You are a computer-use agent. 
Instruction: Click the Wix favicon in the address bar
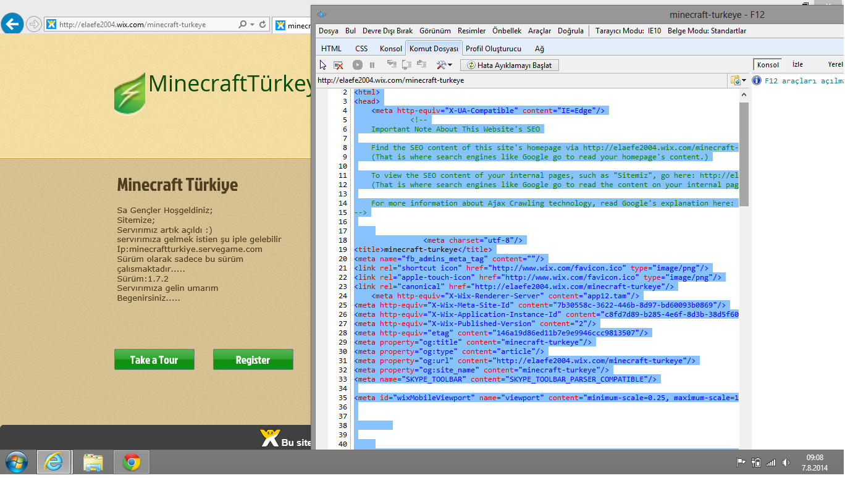click(x=52, y=25)
